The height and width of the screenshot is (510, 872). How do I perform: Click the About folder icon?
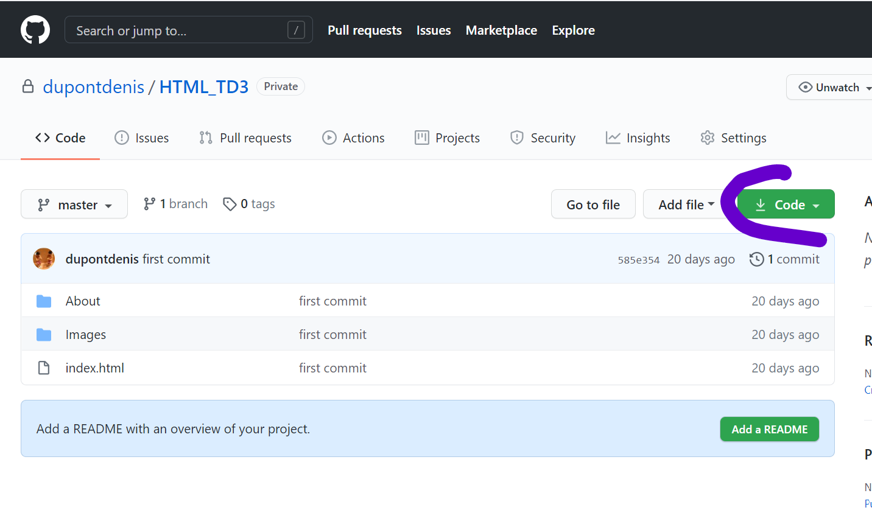(x=44, y=301)
